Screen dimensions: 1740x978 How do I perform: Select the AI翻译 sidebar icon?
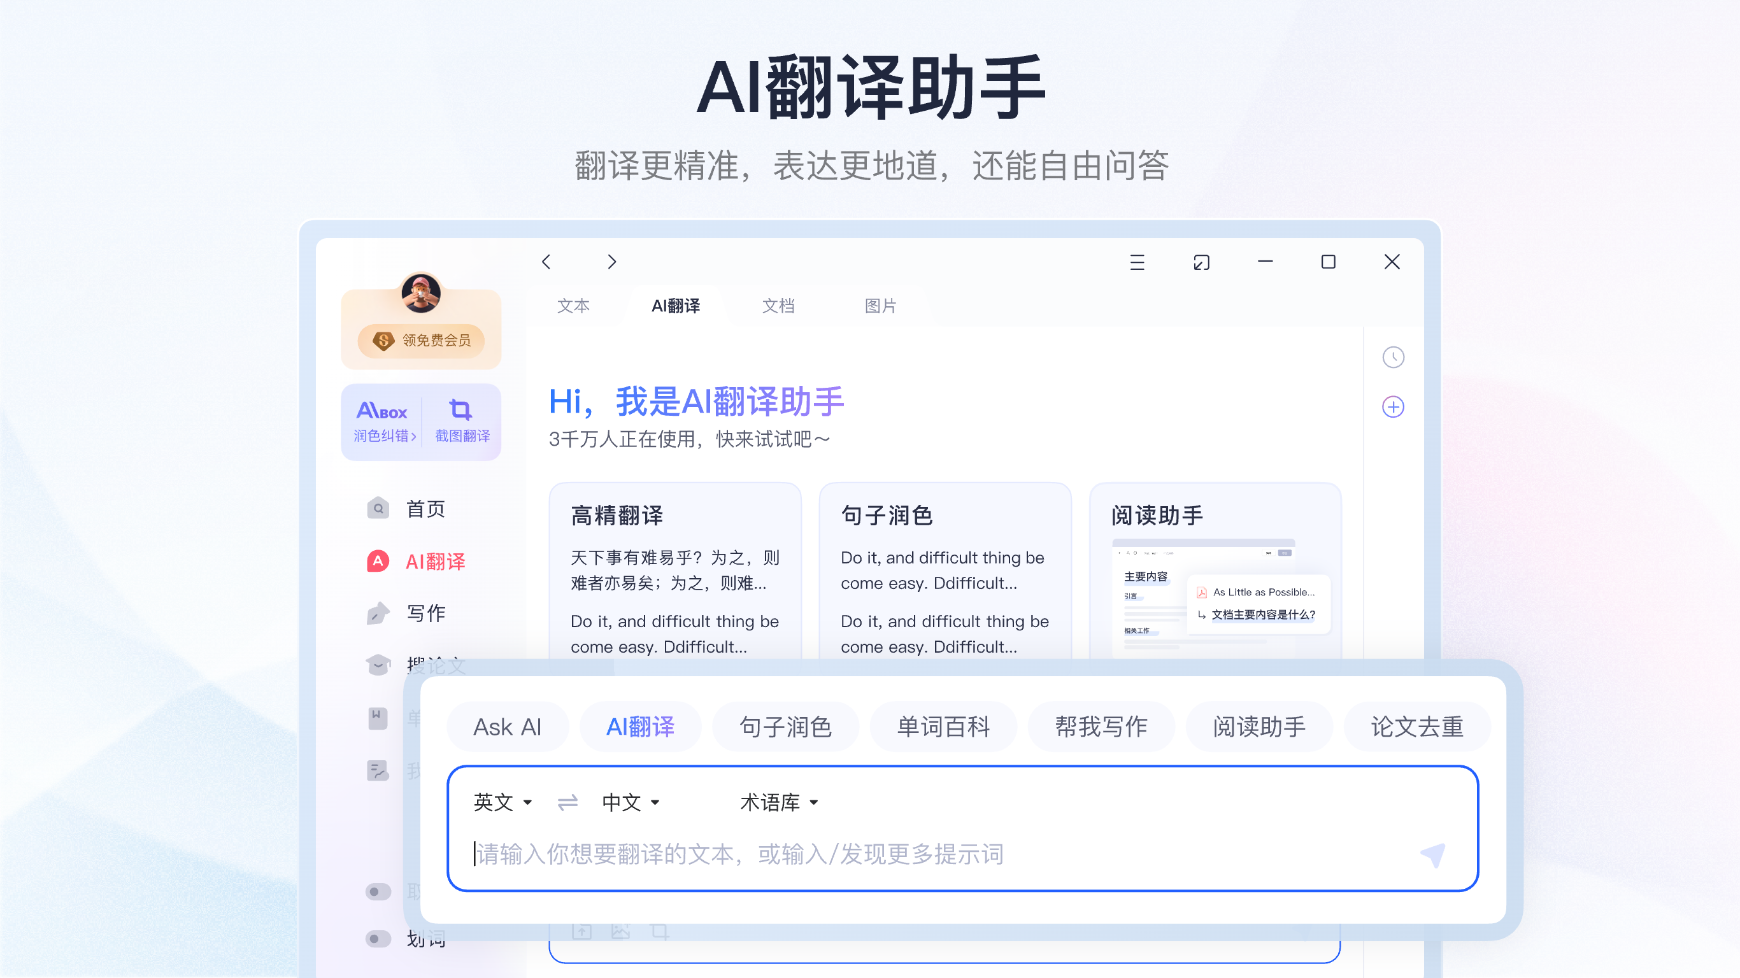tap(378, 562)
